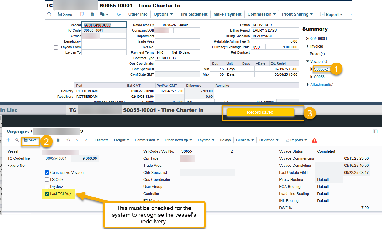Viewport: 382px width, 229px height.
Task: Expand the Invoices node in Summary
Action: point(308,46)
